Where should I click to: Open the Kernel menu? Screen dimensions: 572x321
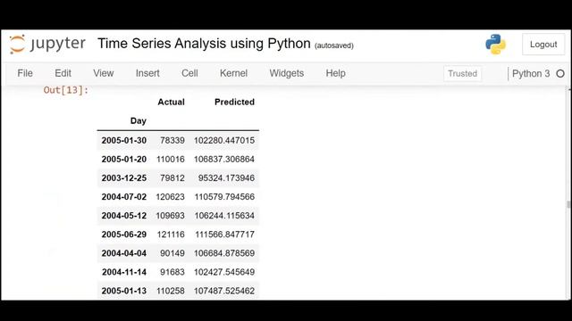tap(233, 73)
